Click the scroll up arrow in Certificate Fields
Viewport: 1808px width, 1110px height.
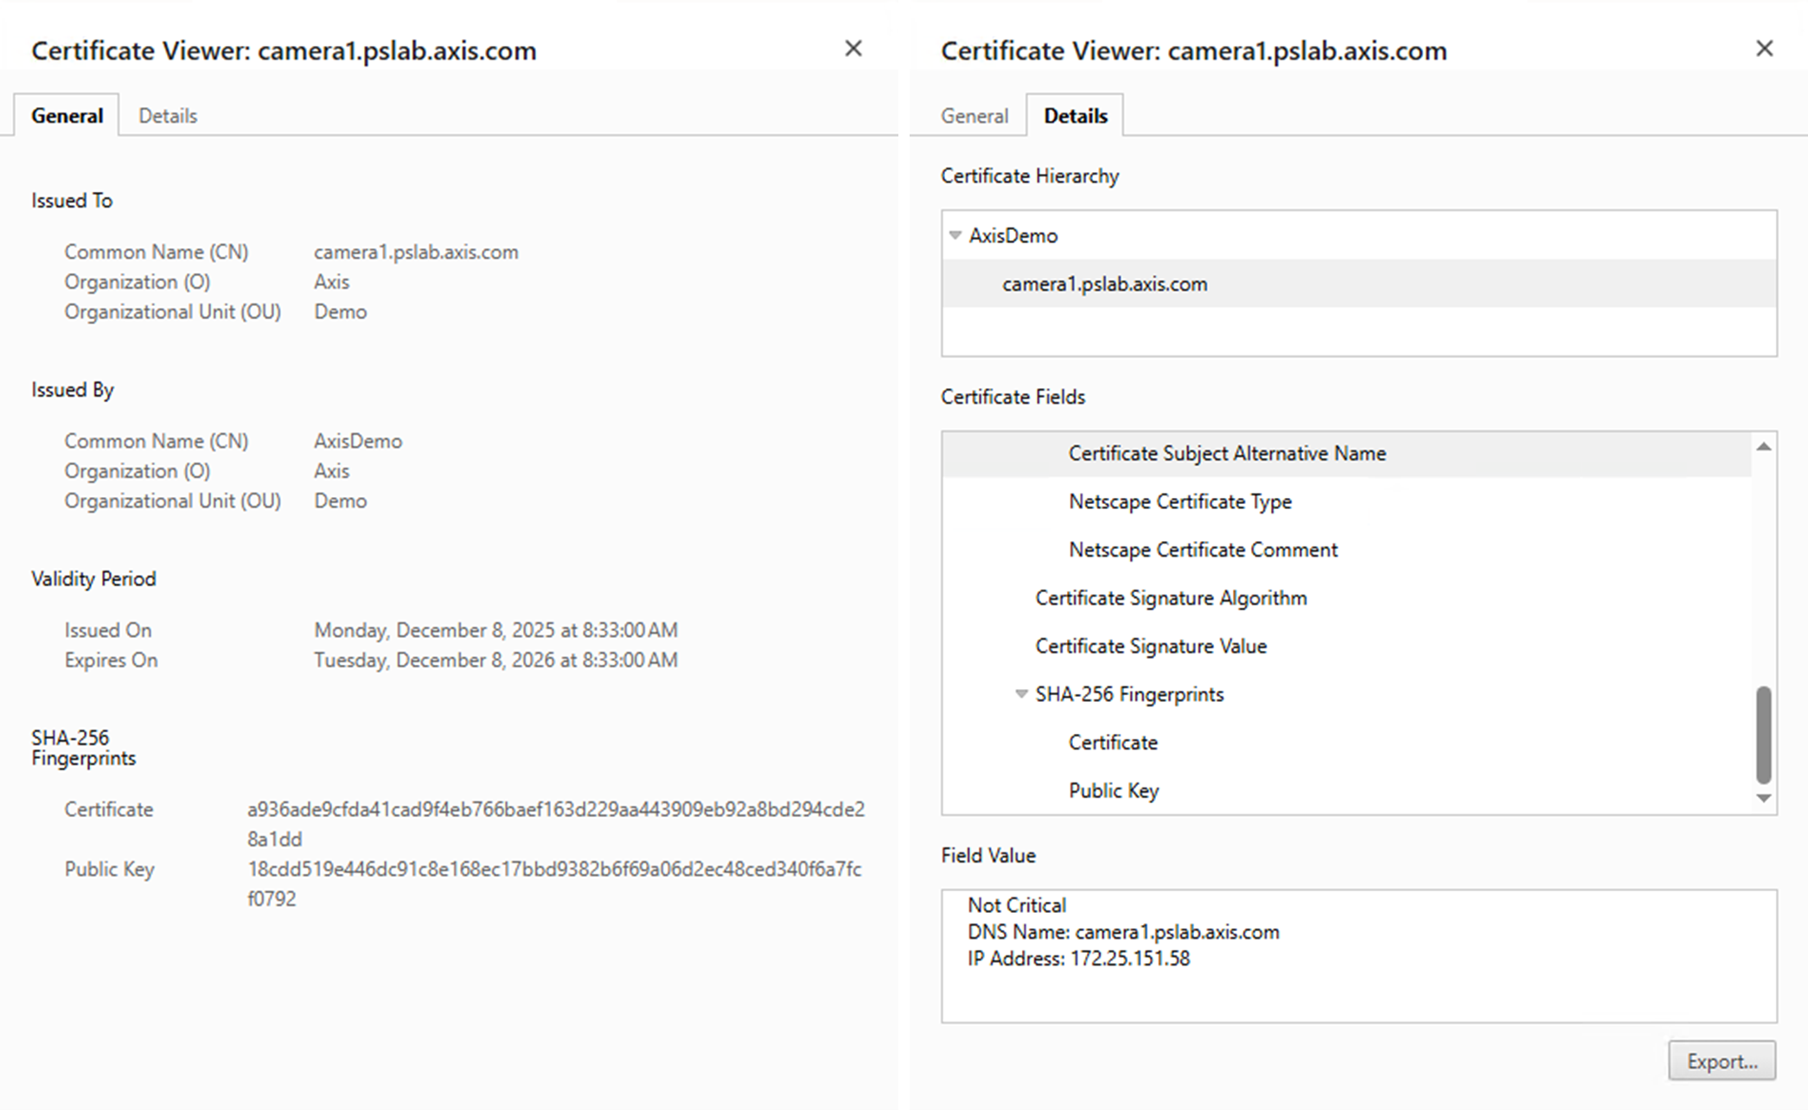pos(1763,447)
